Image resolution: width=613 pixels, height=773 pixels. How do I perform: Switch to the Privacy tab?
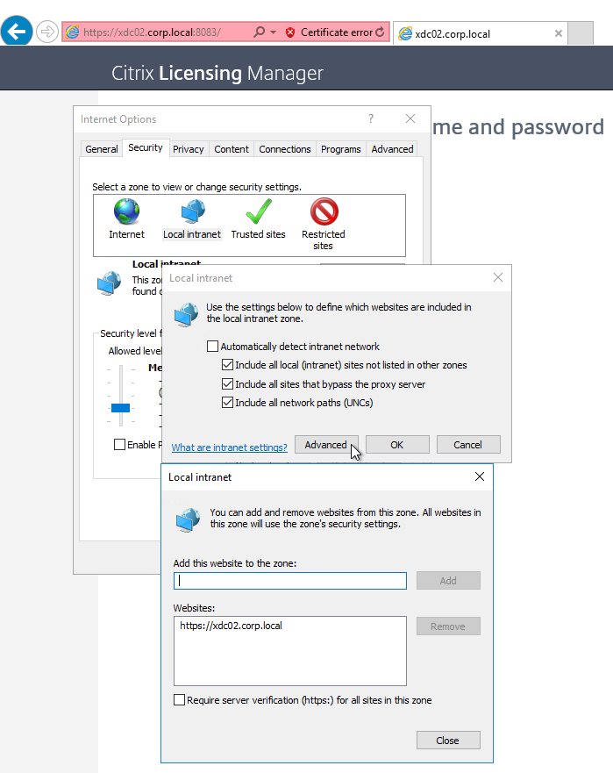click(x=189, y=149)
